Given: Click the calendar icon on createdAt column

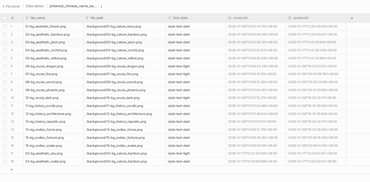Looking at the screenshot, I should click(x=230, y=18).
